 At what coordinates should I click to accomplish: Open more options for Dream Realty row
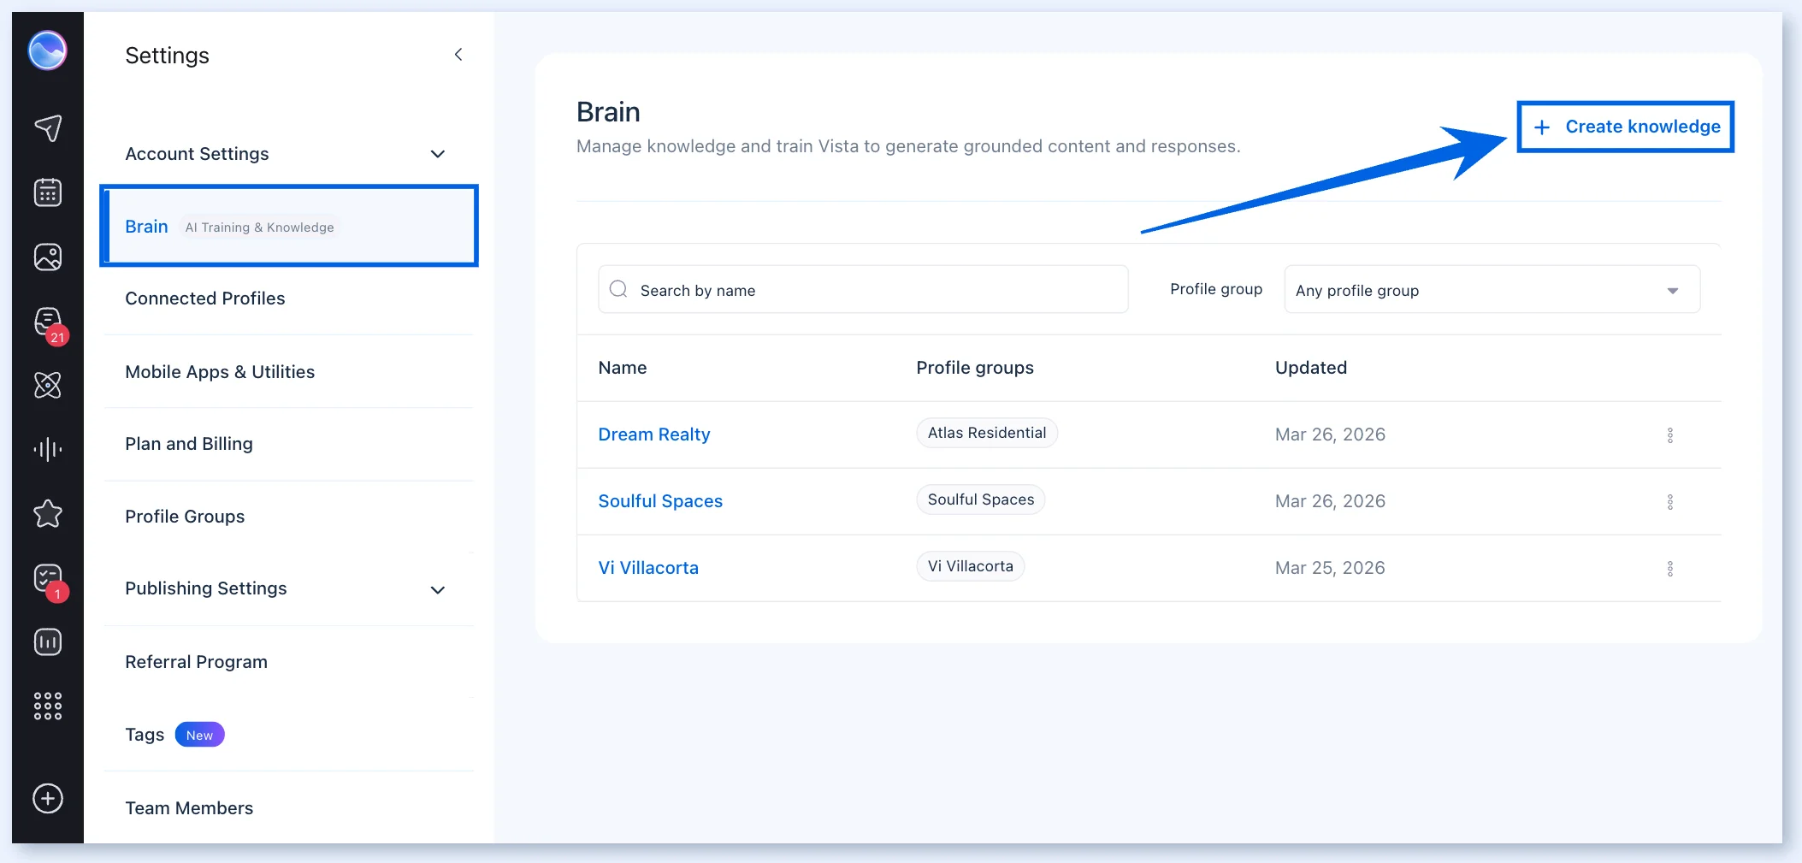pyautogui.click(x=1669, y=434)
